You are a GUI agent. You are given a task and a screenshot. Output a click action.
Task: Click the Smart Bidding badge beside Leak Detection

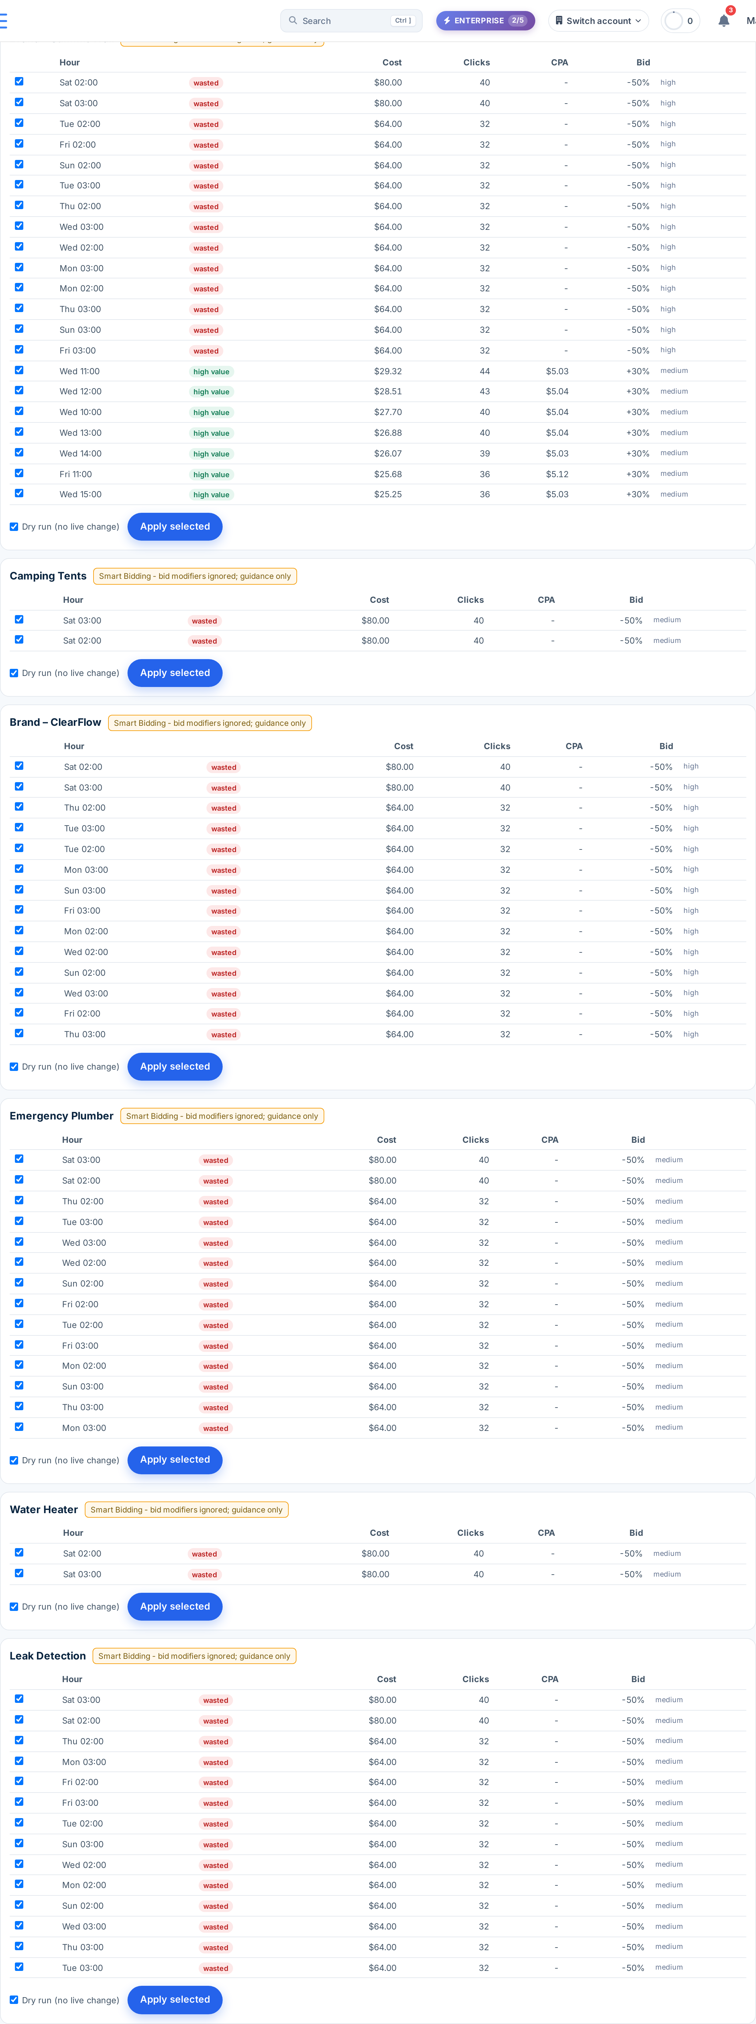click(194, 1656)
